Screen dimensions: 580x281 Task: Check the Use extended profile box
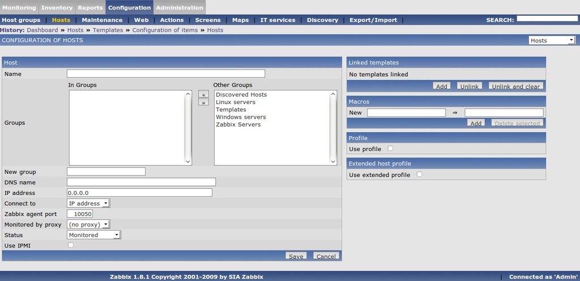[419, 174]
